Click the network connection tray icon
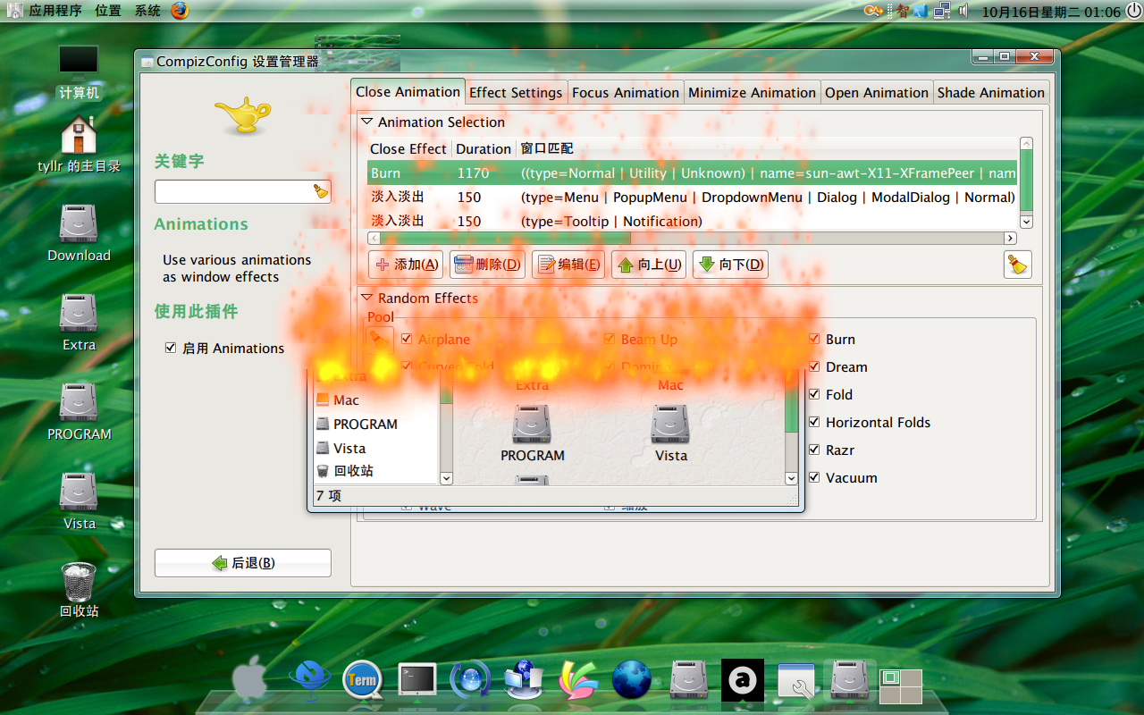The height and width of the screenshot is (715, 1144). coord(942,11)
